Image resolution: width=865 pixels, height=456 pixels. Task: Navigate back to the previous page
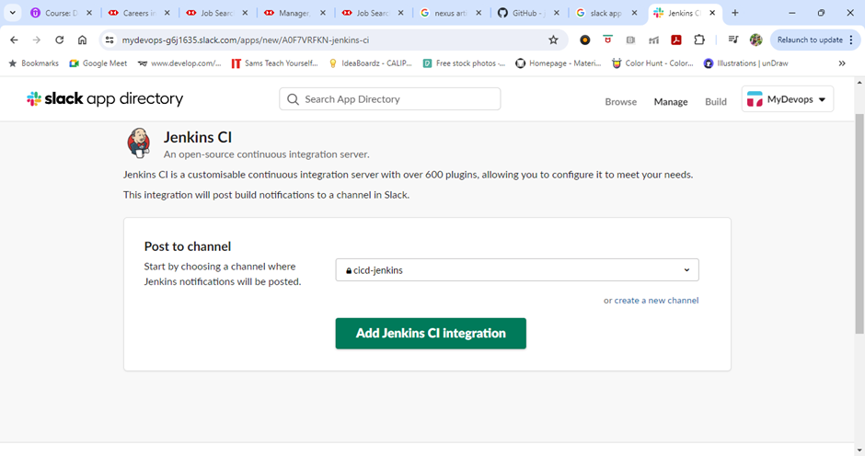(14, 40)
